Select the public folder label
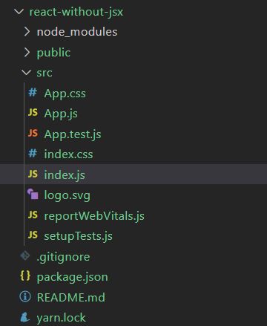The image size is (267, 326). pos(53,53)
